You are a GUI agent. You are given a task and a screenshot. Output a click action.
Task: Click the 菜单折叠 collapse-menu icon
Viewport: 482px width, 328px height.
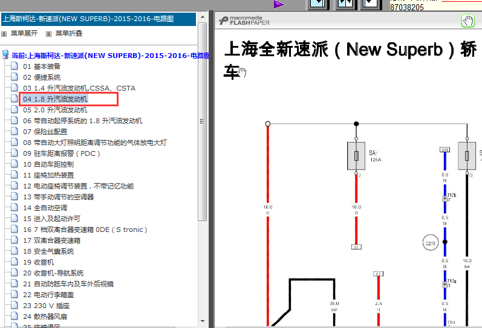pyautogui.click(x=48, y=34)
